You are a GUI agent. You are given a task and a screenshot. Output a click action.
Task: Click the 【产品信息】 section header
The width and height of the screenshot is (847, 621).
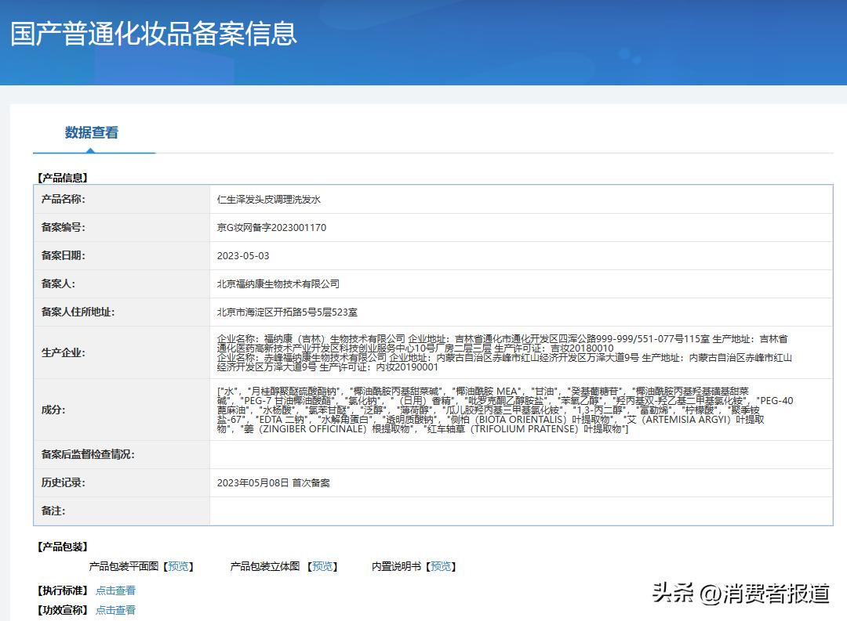point(60,177)
